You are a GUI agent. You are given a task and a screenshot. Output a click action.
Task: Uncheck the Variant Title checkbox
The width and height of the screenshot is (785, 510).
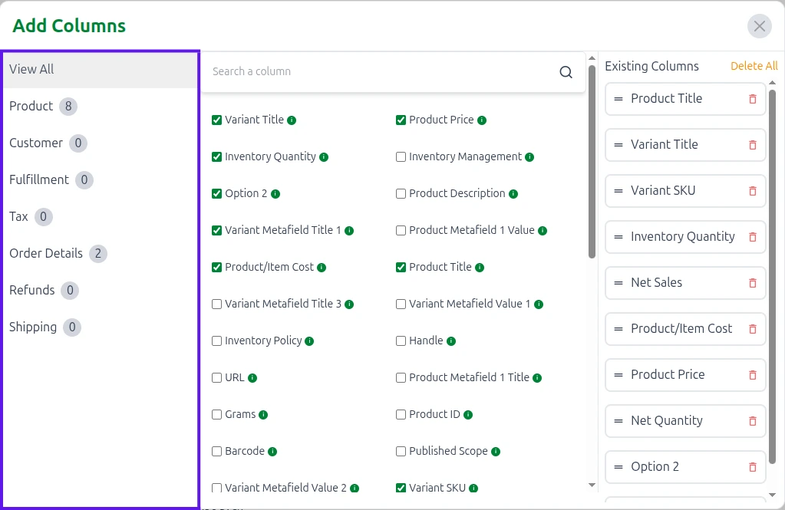pyautogui.click(x=217, y=120)
